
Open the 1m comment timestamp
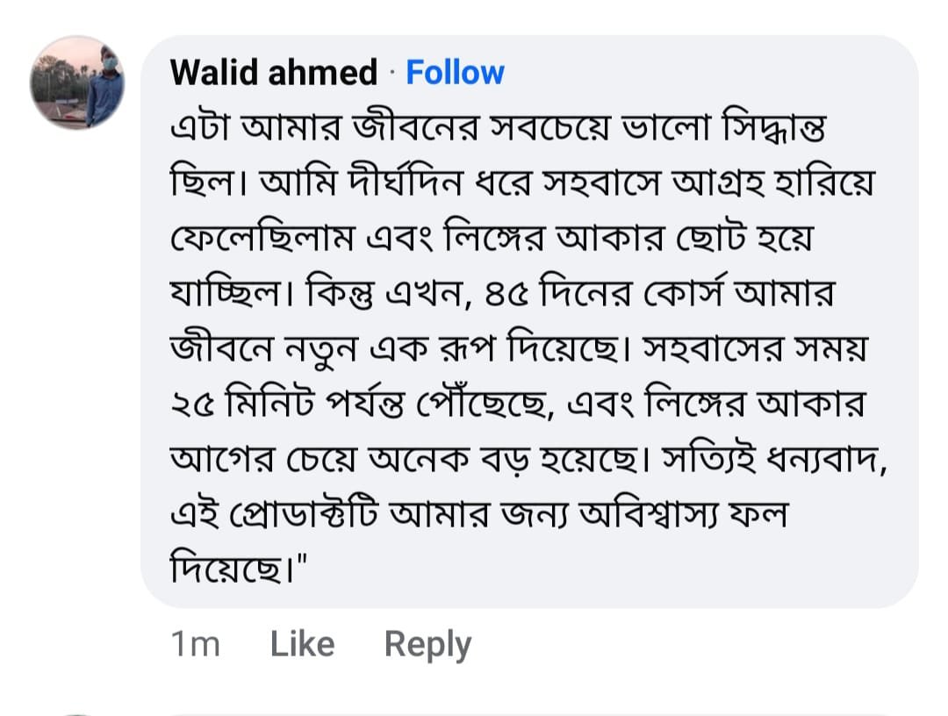click(x=195, y=645)
